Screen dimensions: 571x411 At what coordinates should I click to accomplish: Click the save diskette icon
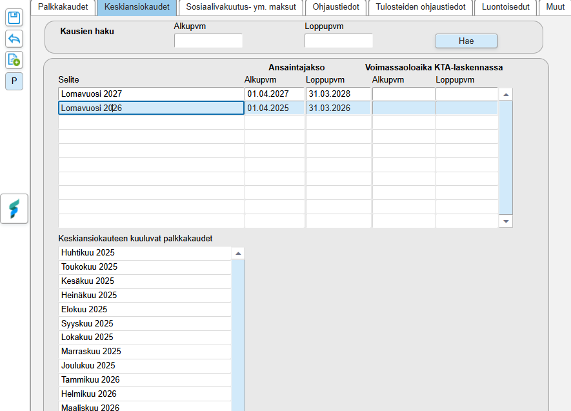14,17
